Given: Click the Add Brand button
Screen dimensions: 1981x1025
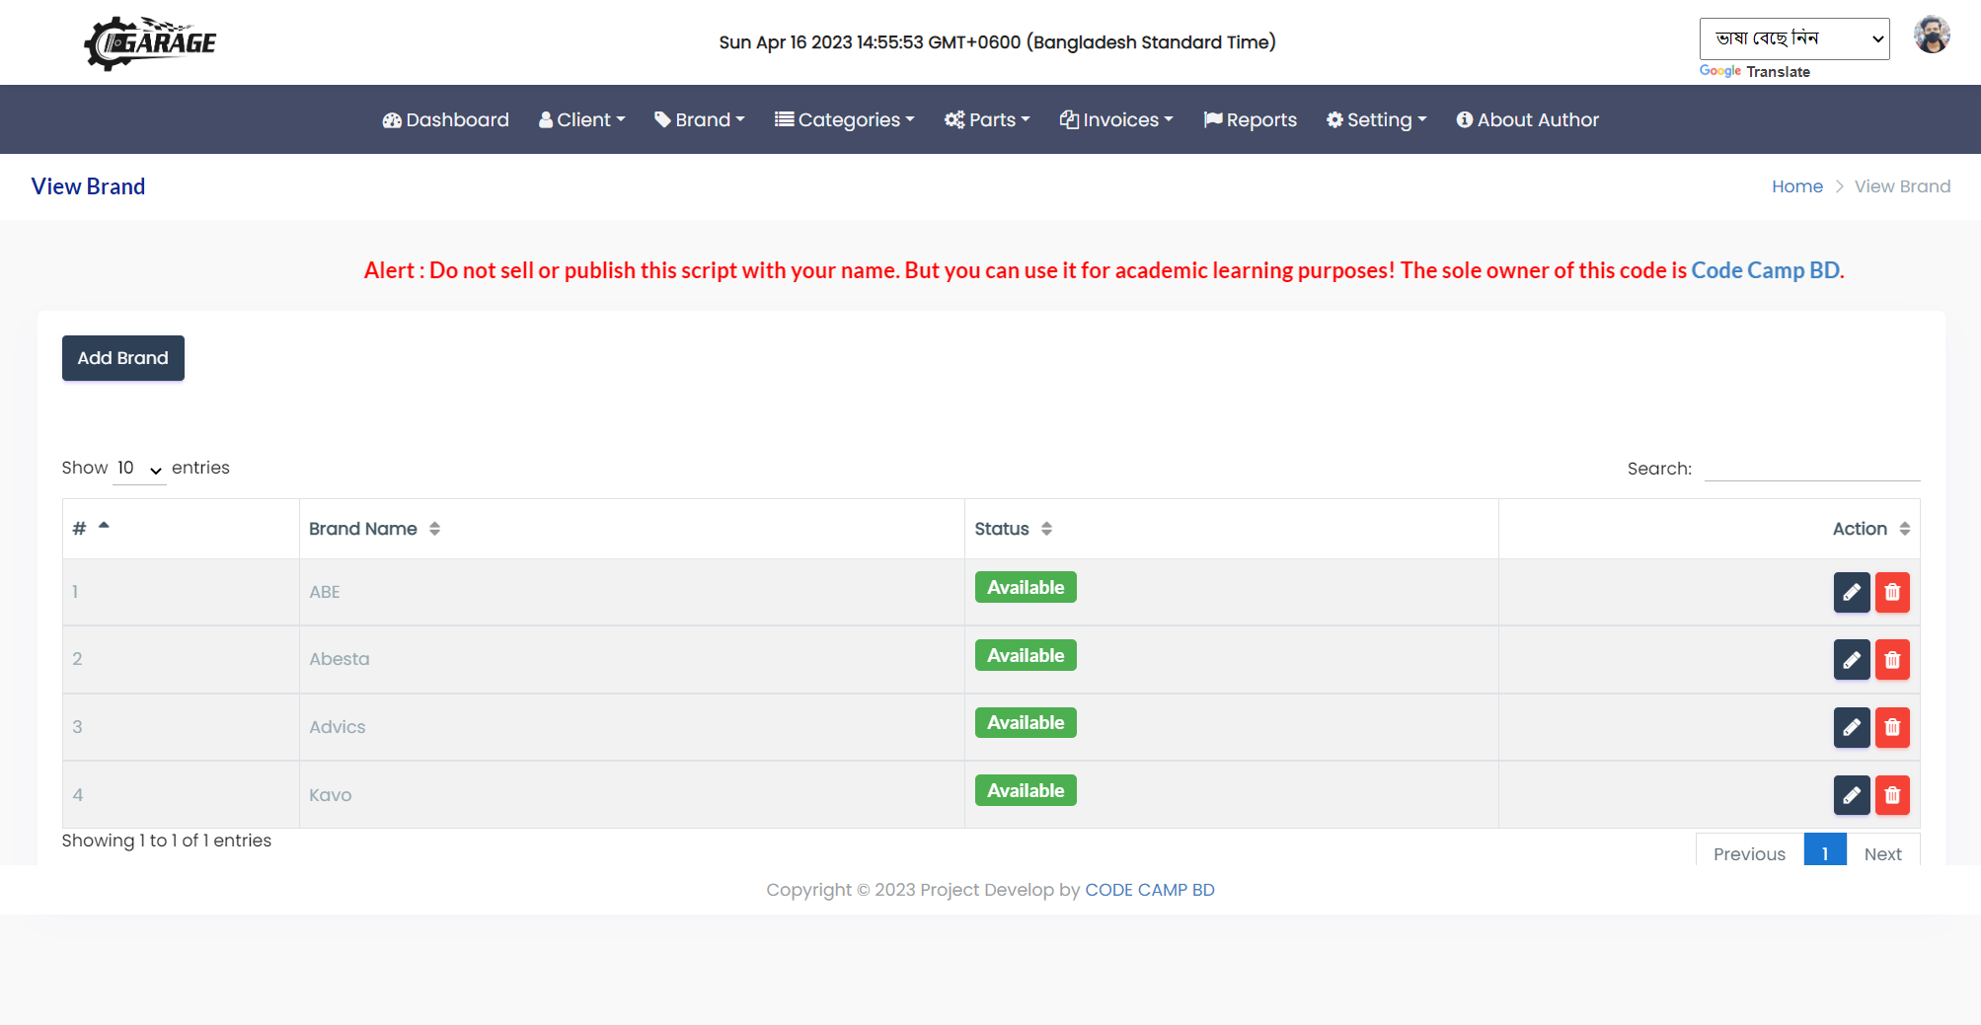Looking at the screenshot, I should point(122,358).
